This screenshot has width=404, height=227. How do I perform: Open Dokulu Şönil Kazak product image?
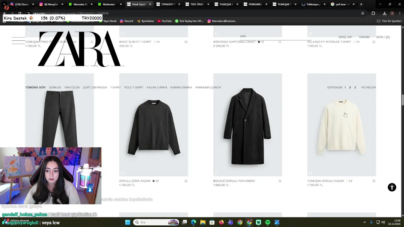pos(153,125)
